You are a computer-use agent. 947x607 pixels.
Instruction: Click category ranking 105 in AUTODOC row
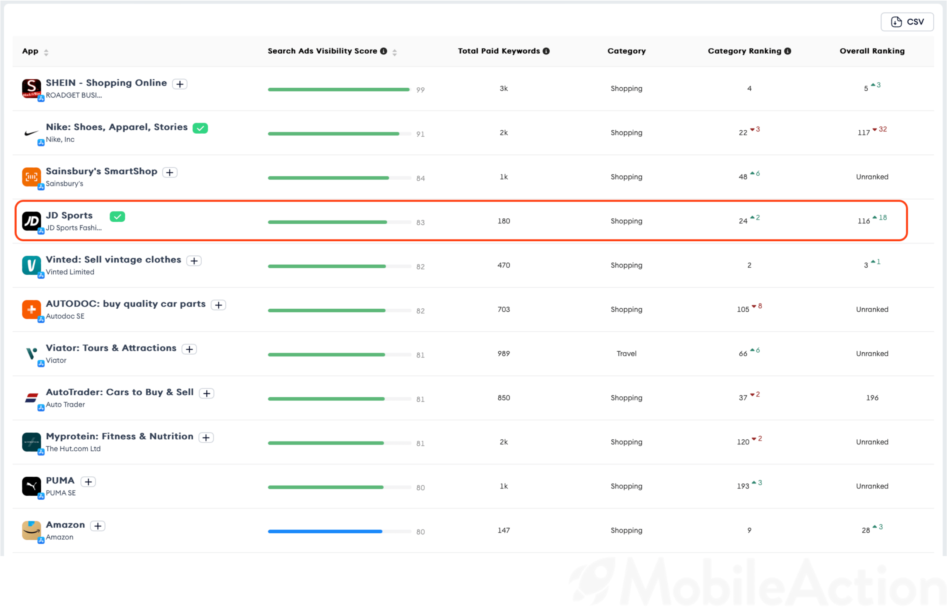(743, 309)
